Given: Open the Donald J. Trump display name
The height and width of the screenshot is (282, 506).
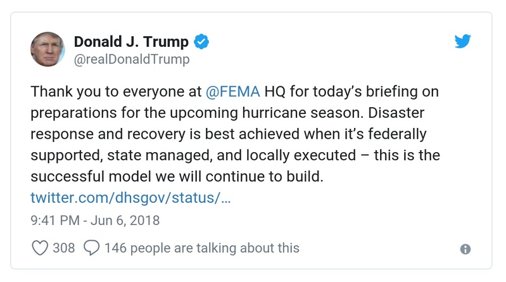Looking at the screenshot, I should coord(132,42).
